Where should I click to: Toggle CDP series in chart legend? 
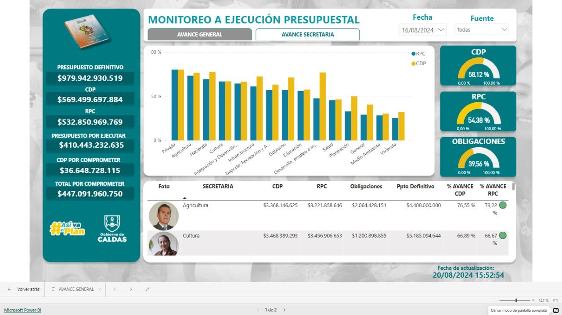418,64
